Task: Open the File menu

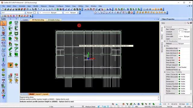Action: (3, 6)
